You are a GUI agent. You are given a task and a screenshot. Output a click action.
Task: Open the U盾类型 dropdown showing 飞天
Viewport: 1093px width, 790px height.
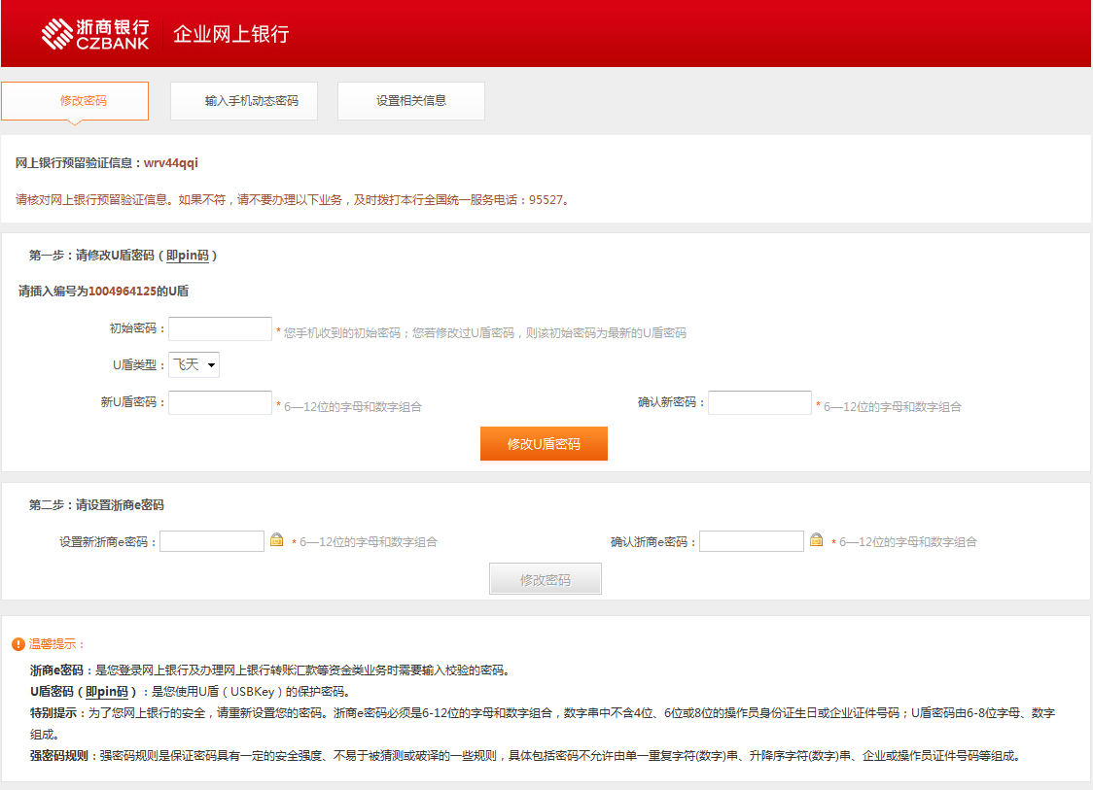(194, 364)
